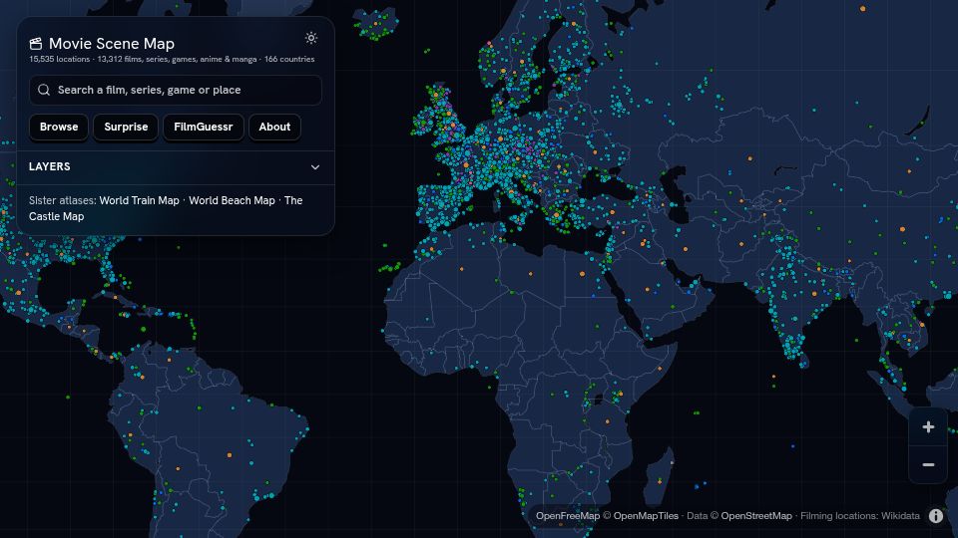The width and height of the screenshot is (958, 538).
Task: Open the Browse panel
Action: tap(59, 127)
